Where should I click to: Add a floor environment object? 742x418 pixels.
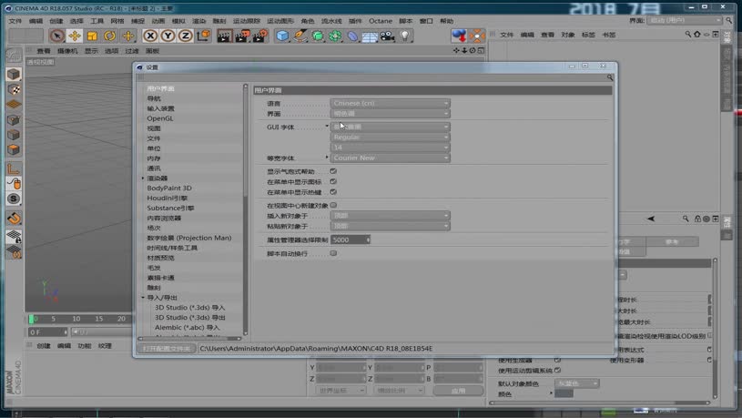[x=370, y=36]
